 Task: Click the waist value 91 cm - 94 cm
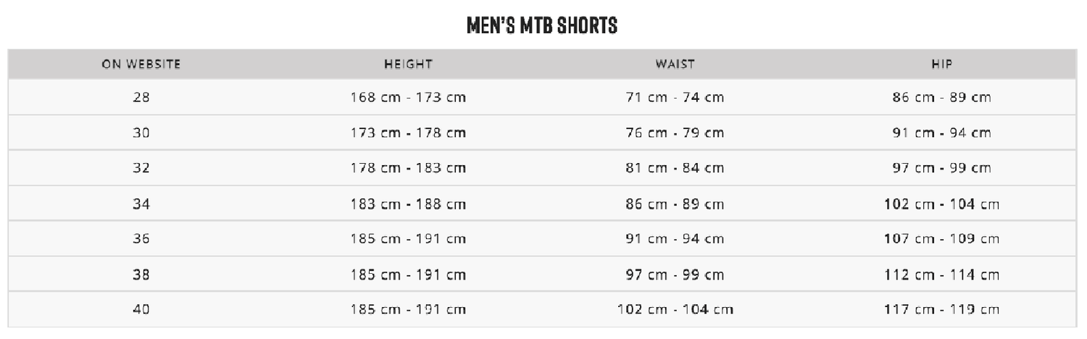tap(675, 239)
